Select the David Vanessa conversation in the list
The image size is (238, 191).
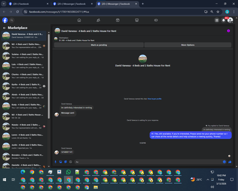click(x=24, y=36)
